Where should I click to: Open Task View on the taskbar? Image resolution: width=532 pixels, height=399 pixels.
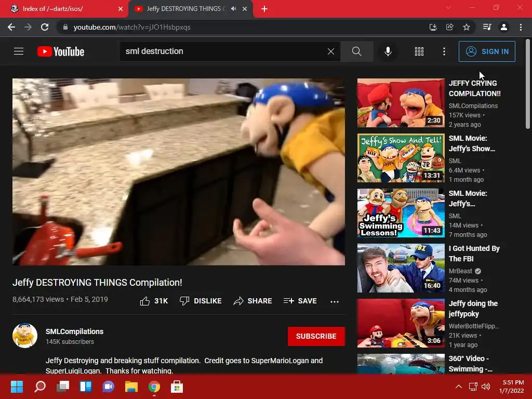click(x=63, y=387)
